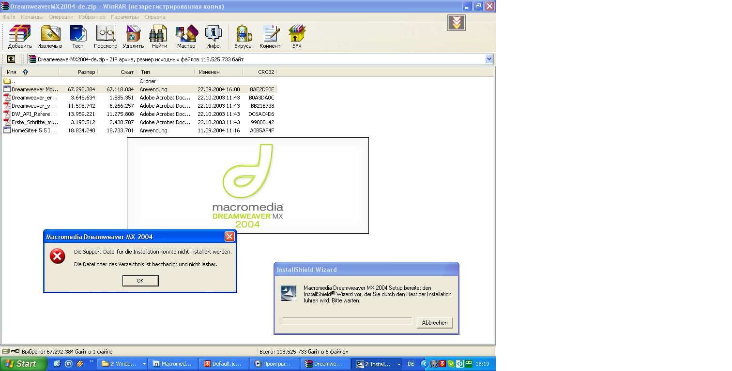This screenshot has width=732, height=371.
Task: Run the Тест archive test icon
Action: coord(78,37)
